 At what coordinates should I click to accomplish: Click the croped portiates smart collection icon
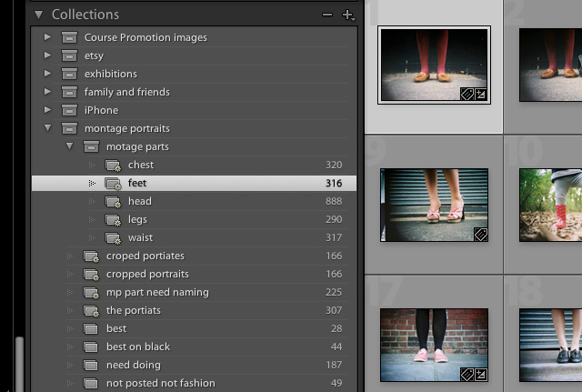(x=91, y=256)
